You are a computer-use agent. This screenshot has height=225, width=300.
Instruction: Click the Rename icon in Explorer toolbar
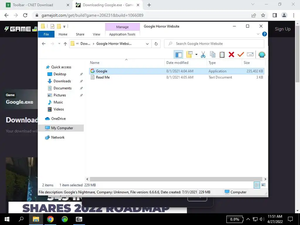(x=250, y=55)
